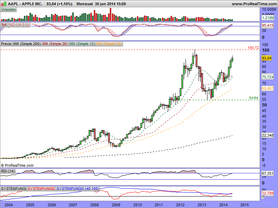Click the 2014 year on time axis
The width and height of the screenshot is (278, 208).
point(223,205)
